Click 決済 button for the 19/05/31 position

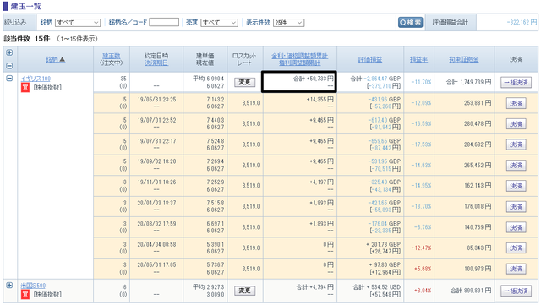(516, 103)
